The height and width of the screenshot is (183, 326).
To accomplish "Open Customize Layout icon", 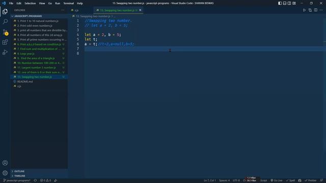I will [294, 3].
